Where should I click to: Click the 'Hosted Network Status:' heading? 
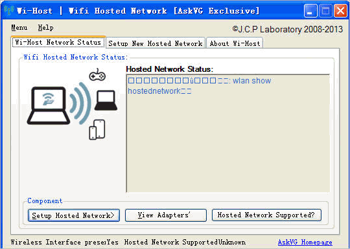[x=170, y=69]
